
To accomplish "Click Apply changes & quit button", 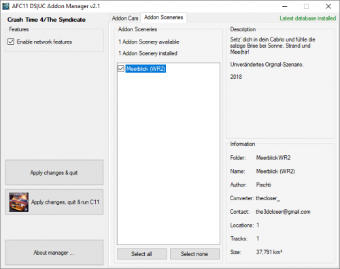I will [54, 172].
